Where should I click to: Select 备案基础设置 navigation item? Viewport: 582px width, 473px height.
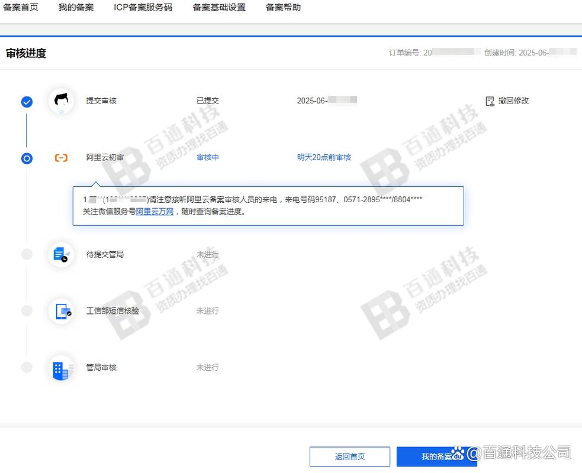click(219, 8)
